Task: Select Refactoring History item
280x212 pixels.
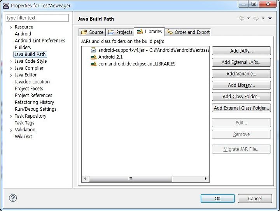Action: click(34, 102)
